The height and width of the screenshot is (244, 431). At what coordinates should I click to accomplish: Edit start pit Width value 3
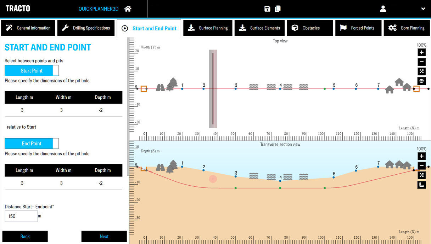click(61, 110)
